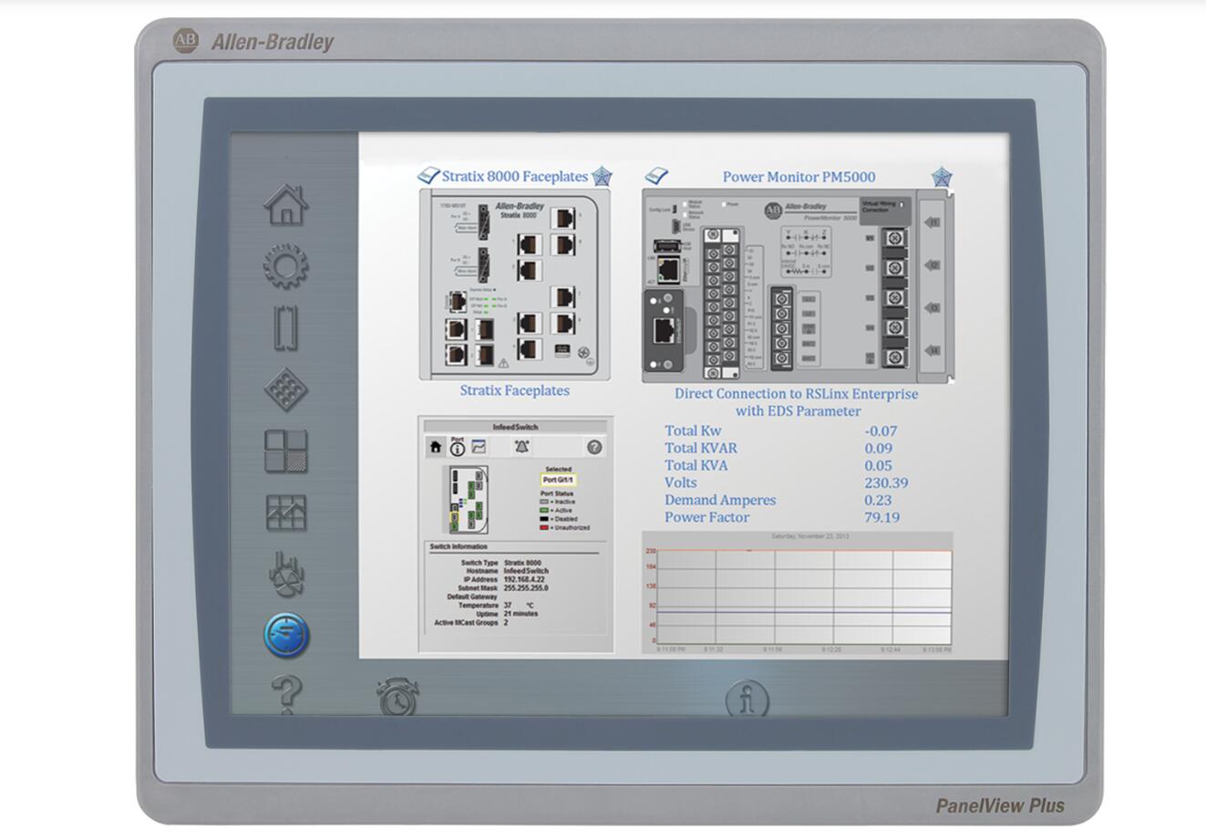
Task: Click the Total KVAR value 0.09
Action: point(879,449)
